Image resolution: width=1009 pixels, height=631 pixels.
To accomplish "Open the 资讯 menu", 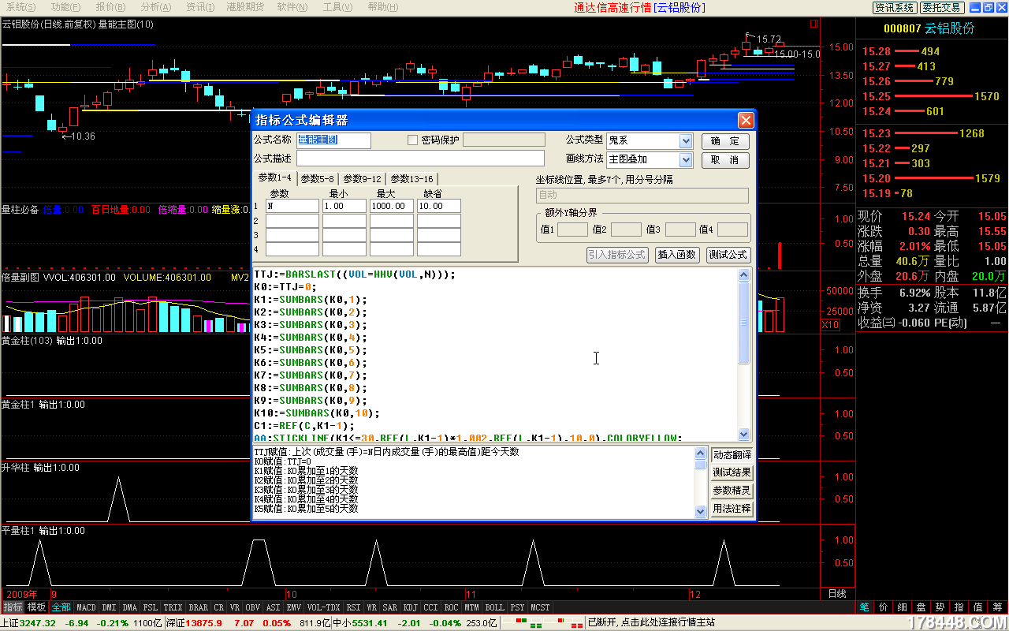I will coord(200,7).
